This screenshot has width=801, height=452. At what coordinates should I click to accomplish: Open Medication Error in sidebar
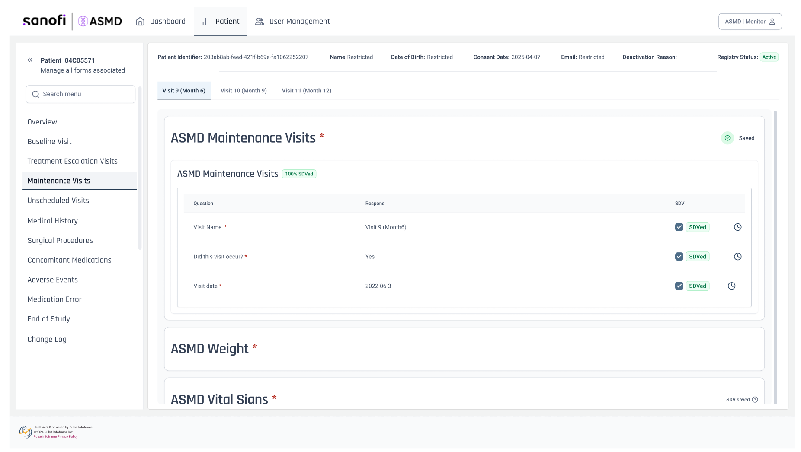54,299
